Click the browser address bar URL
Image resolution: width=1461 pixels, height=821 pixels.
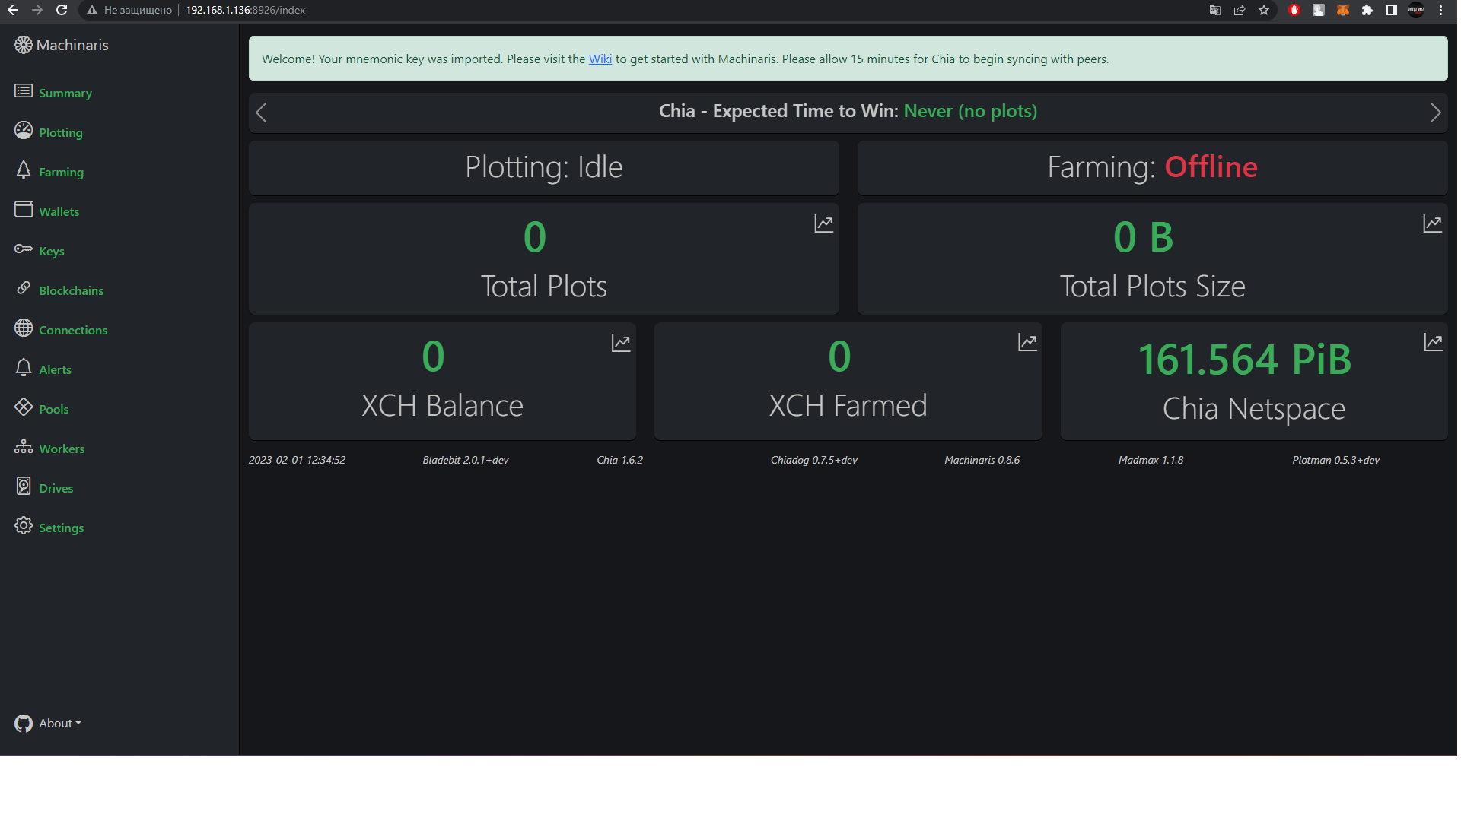pos(245,10)
